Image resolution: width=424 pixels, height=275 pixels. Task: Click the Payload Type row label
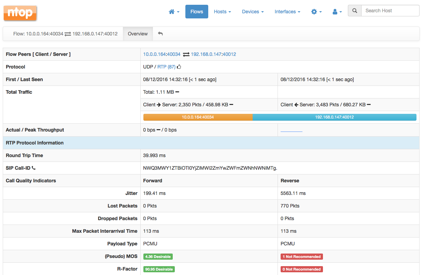tap(122, 244)
